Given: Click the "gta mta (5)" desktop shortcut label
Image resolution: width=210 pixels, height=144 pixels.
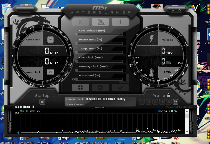Looking at the screenshot, I should 82,143.
